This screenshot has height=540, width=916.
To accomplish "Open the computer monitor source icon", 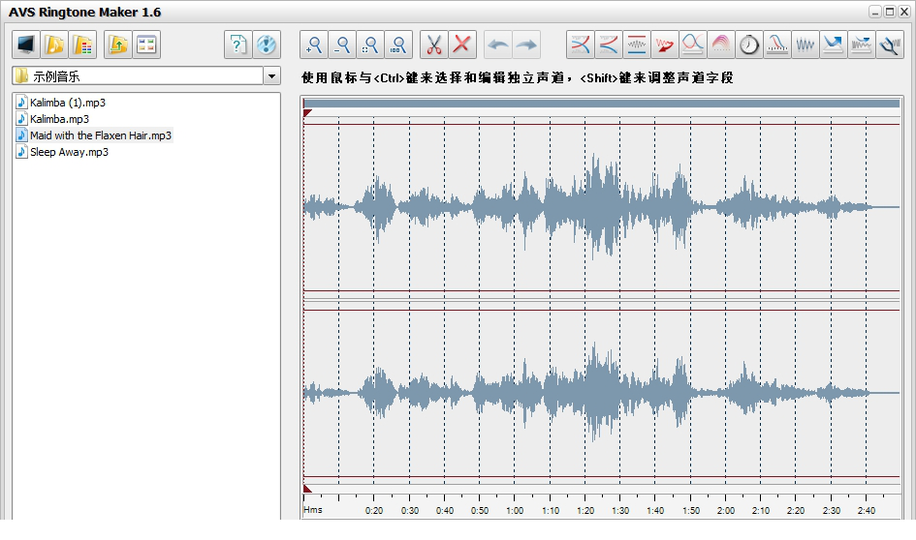I will 26,45.
